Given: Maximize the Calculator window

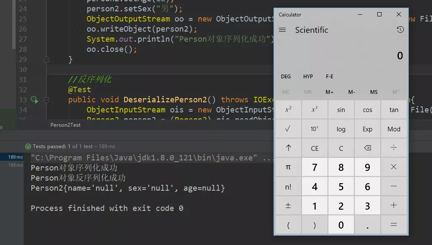Looking at the screenshot, I should [379, 14].
